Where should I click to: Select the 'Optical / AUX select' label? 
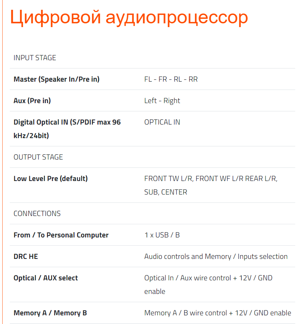click(x=46, y=278)
